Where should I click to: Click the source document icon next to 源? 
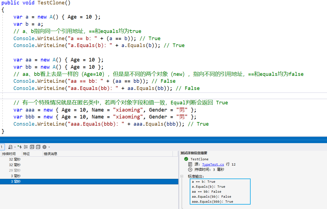(x=190, y=164)
